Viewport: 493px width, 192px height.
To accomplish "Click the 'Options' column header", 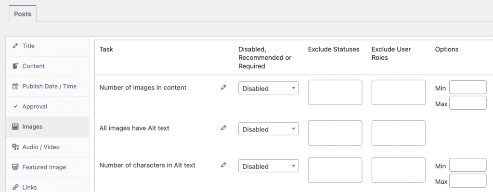I will tap(447, 49).
